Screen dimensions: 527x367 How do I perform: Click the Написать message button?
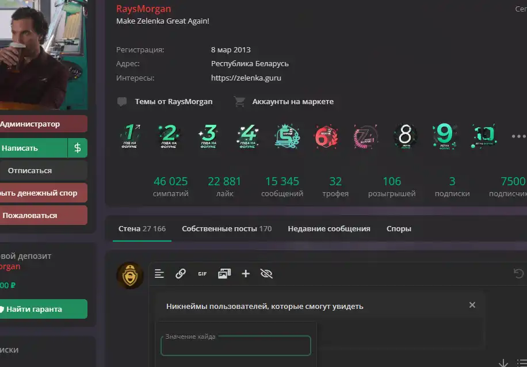tap(33, 148)
